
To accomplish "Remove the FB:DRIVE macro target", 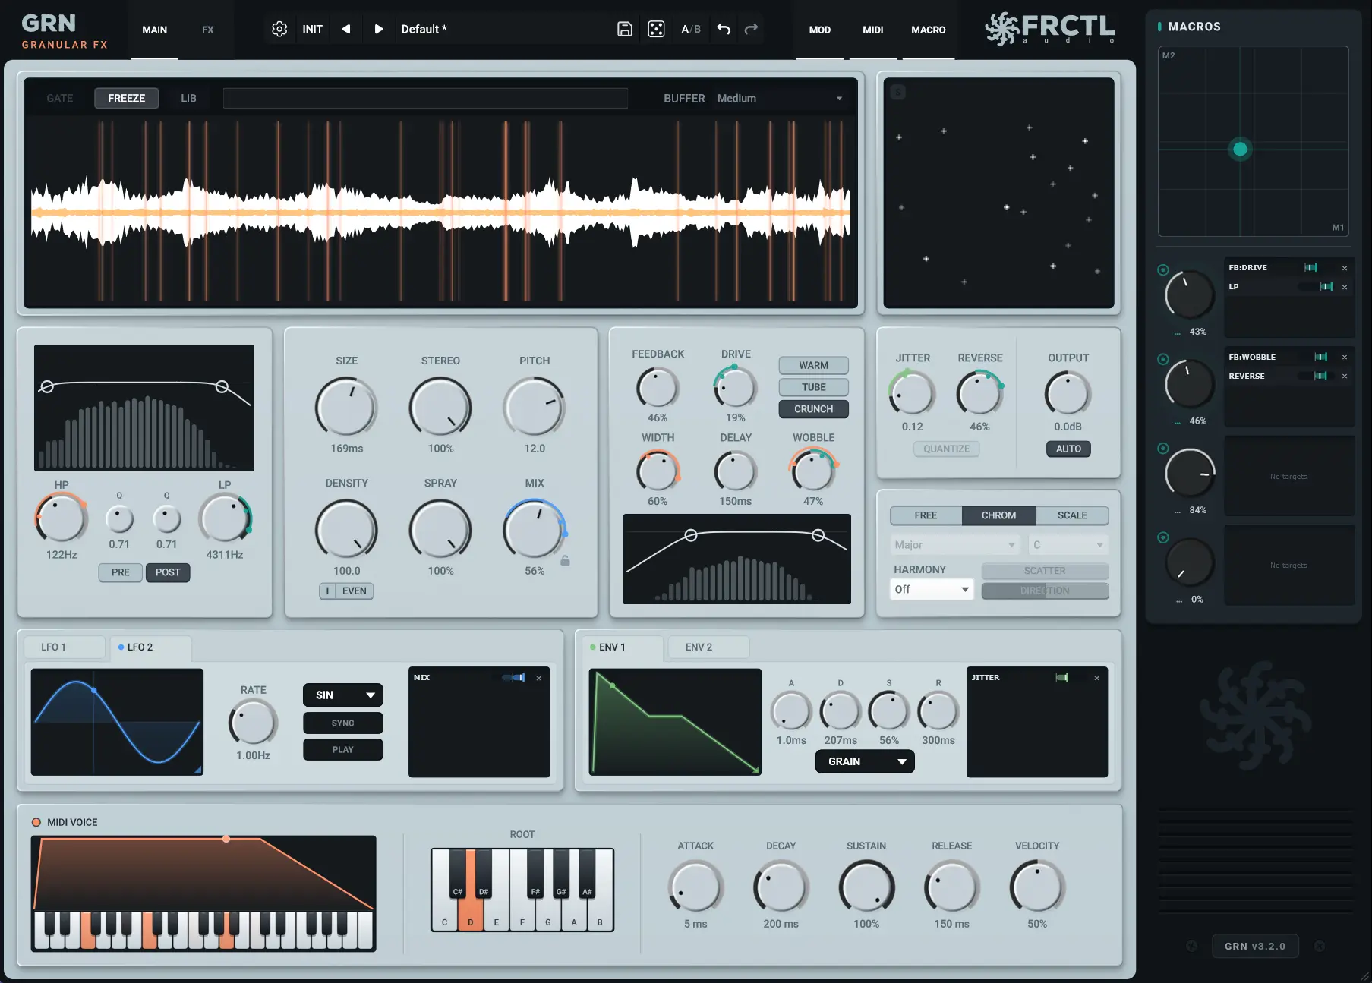I will pos(1344,268).
